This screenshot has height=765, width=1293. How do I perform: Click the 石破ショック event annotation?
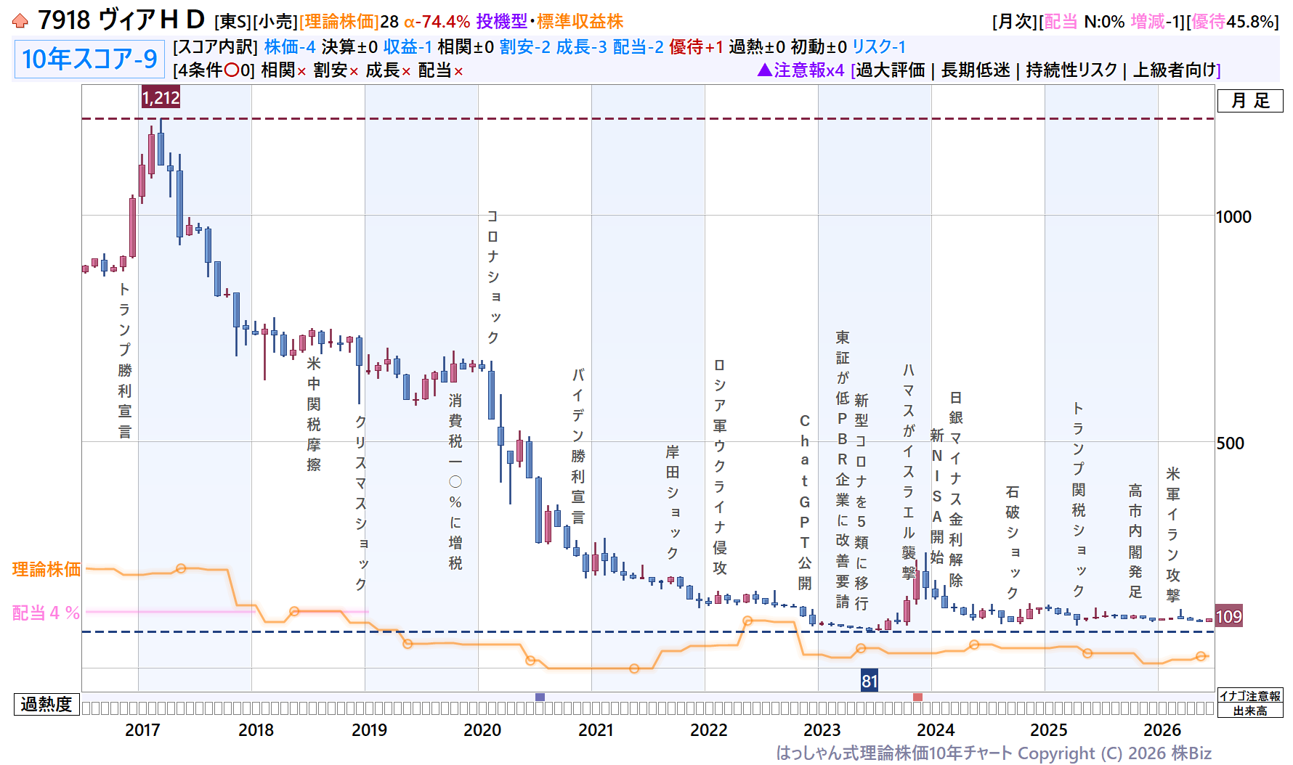tap(1013, 542)
